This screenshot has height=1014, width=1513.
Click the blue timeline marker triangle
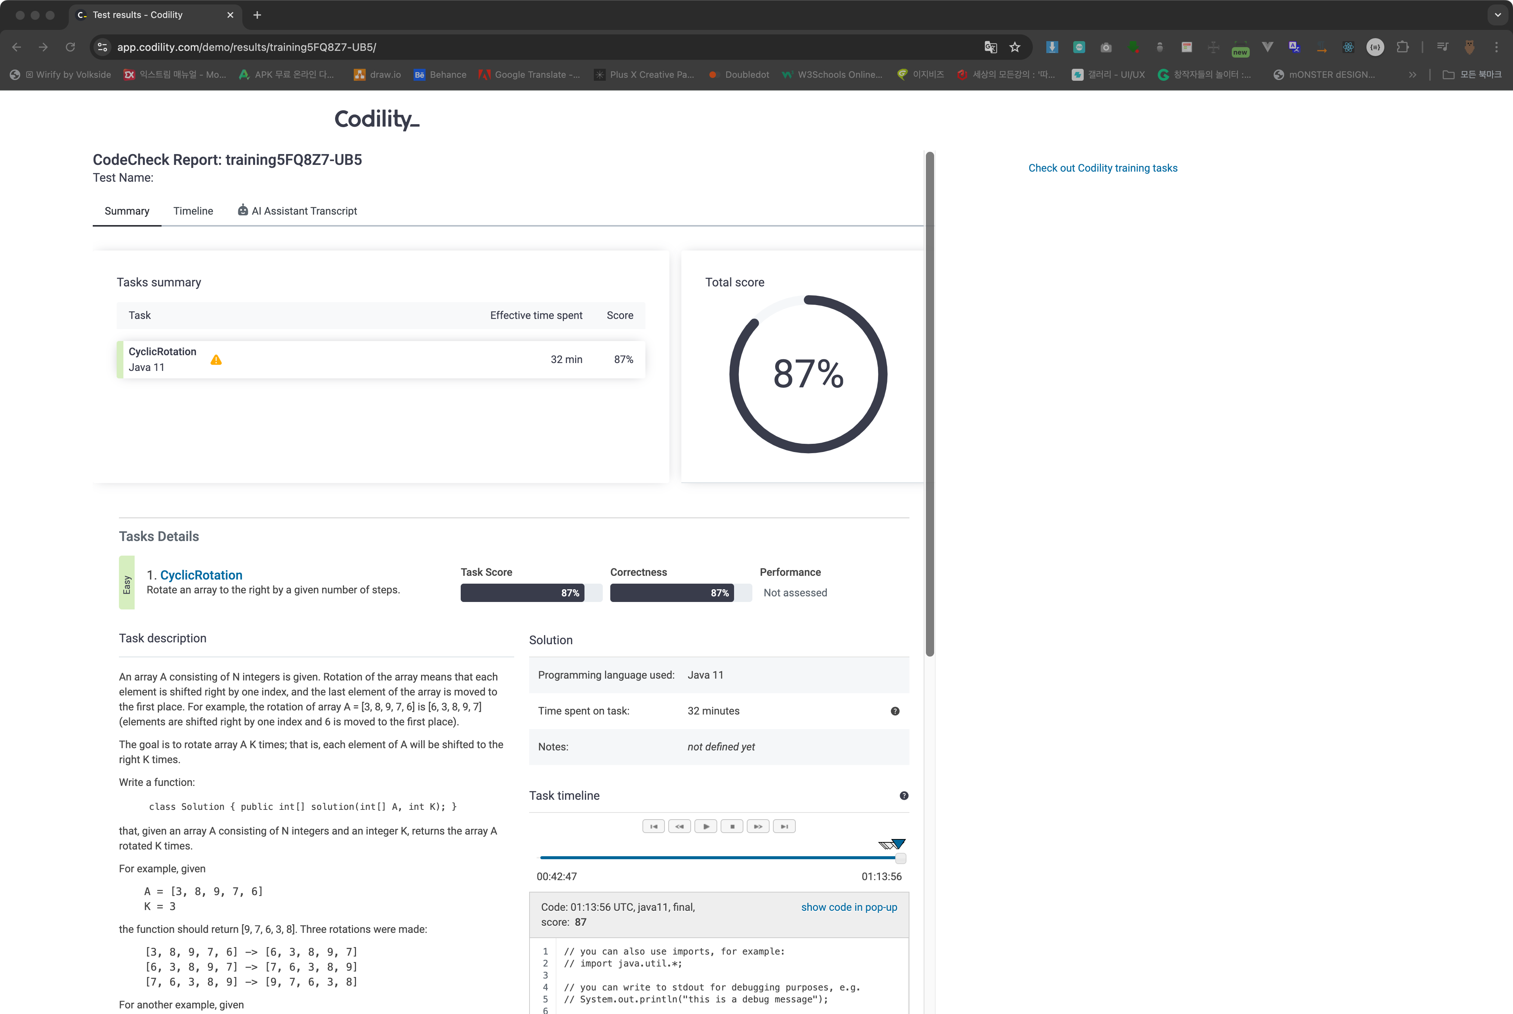tap(899, 843)
